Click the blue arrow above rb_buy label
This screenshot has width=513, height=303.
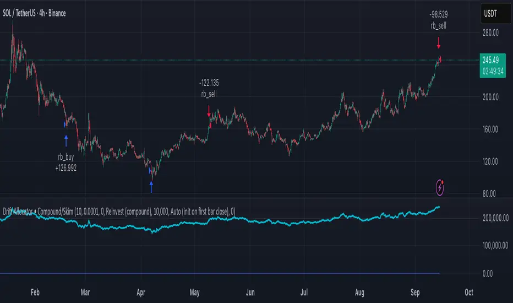click(x=66, y=140)
